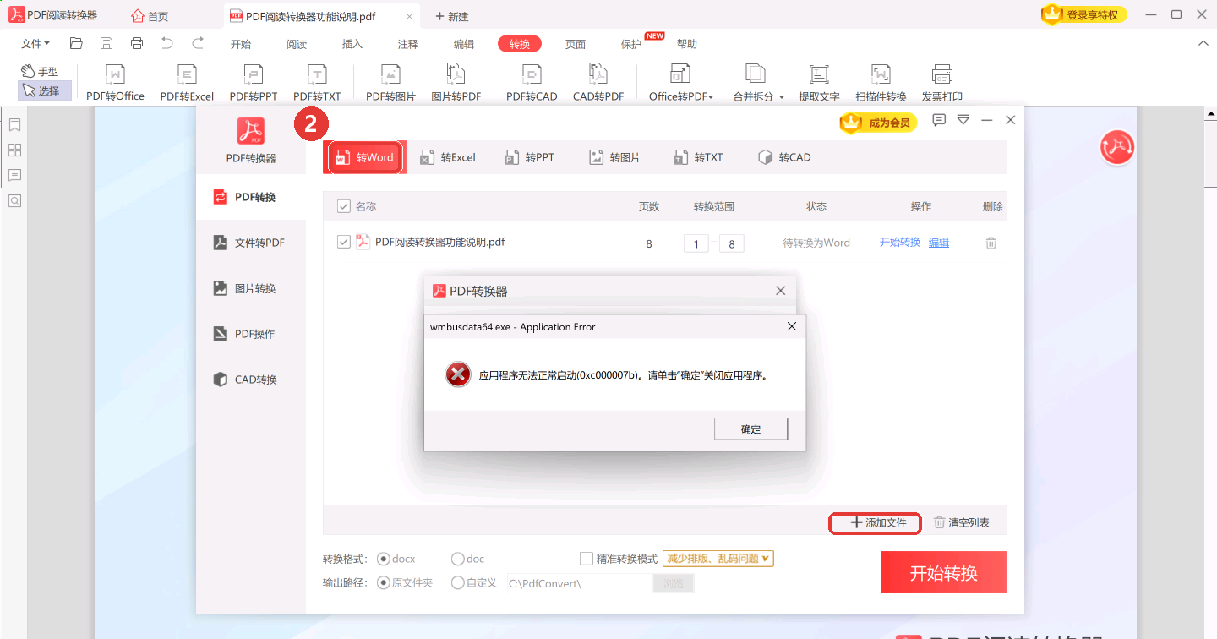This screenshot has width=1217, height=639.
Task: Click the output path field C:\PdfConvert\
Action: point(580,583)
